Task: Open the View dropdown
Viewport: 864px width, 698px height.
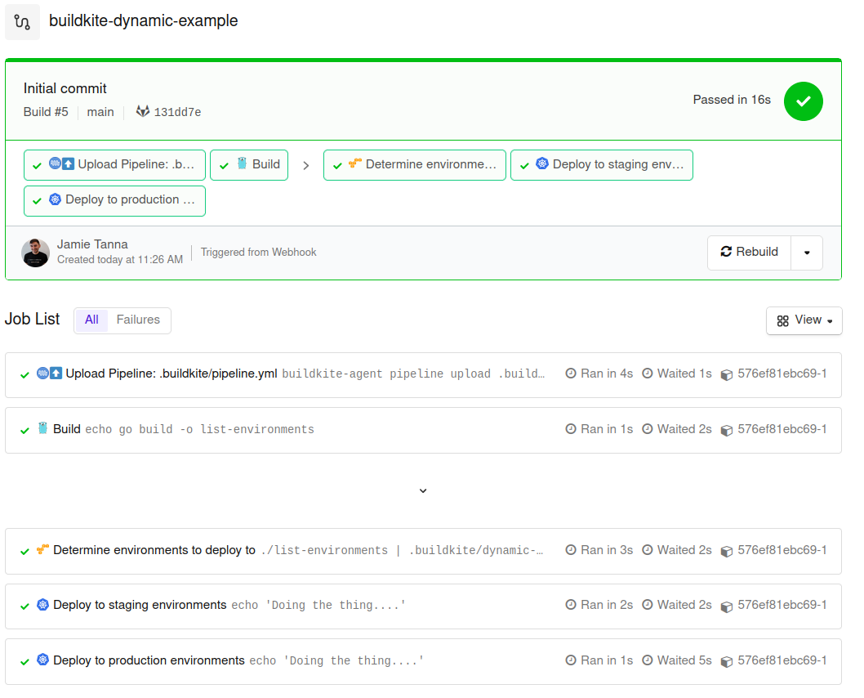Action: 804,320
